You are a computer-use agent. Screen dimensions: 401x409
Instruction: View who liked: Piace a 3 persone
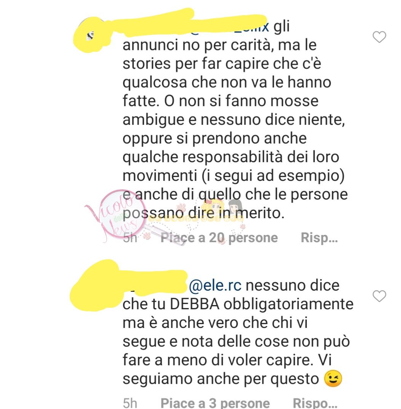pos(215,403)
